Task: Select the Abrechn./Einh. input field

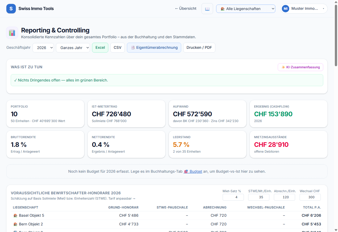Action: point(284,197)
